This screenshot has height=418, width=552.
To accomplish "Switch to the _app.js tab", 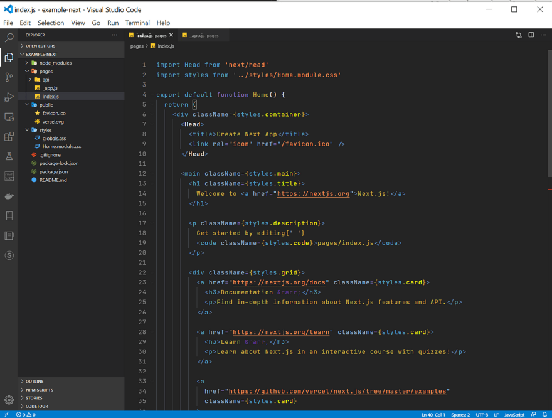I will [203, 35].
